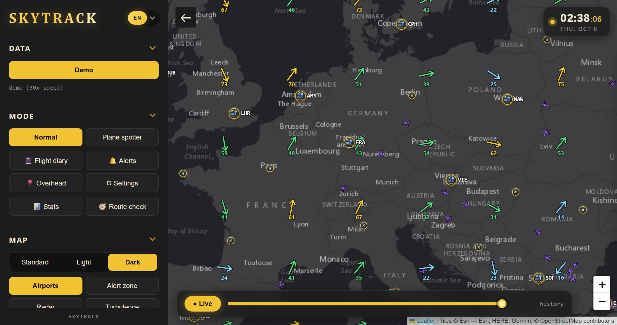Click the purple aircraft icon near Zurich
The image size is (617, 325).
pos(343,188)
